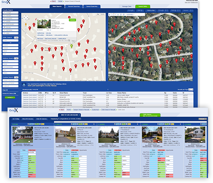
Task: Open the Manage Data tab
Action: [x=127, y=7]
